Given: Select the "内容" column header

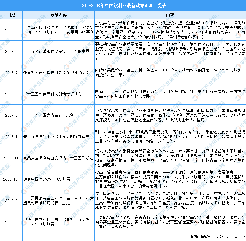Looking at the screenshot, I should (170, 15).
